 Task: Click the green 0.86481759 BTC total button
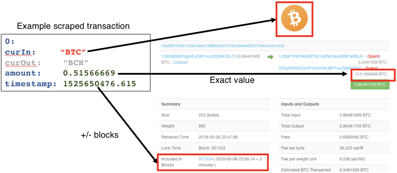[x=370, y=85]
